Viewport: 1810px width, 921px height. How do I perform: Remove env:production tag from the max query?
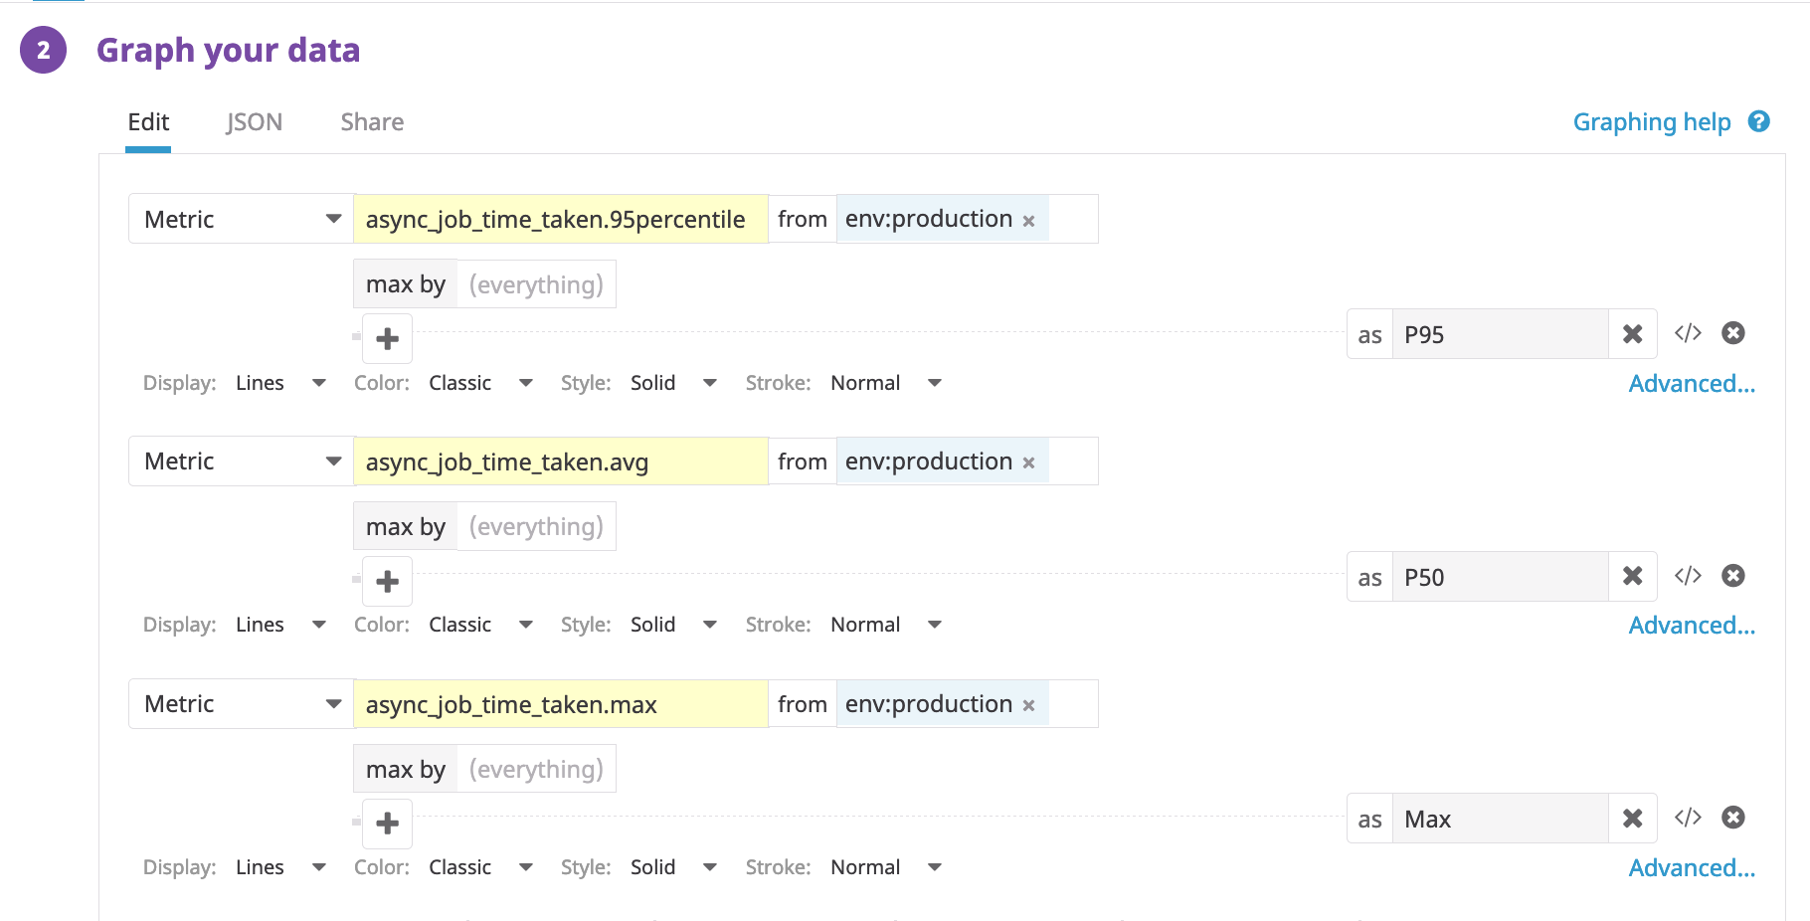(x=1029, y=706)
